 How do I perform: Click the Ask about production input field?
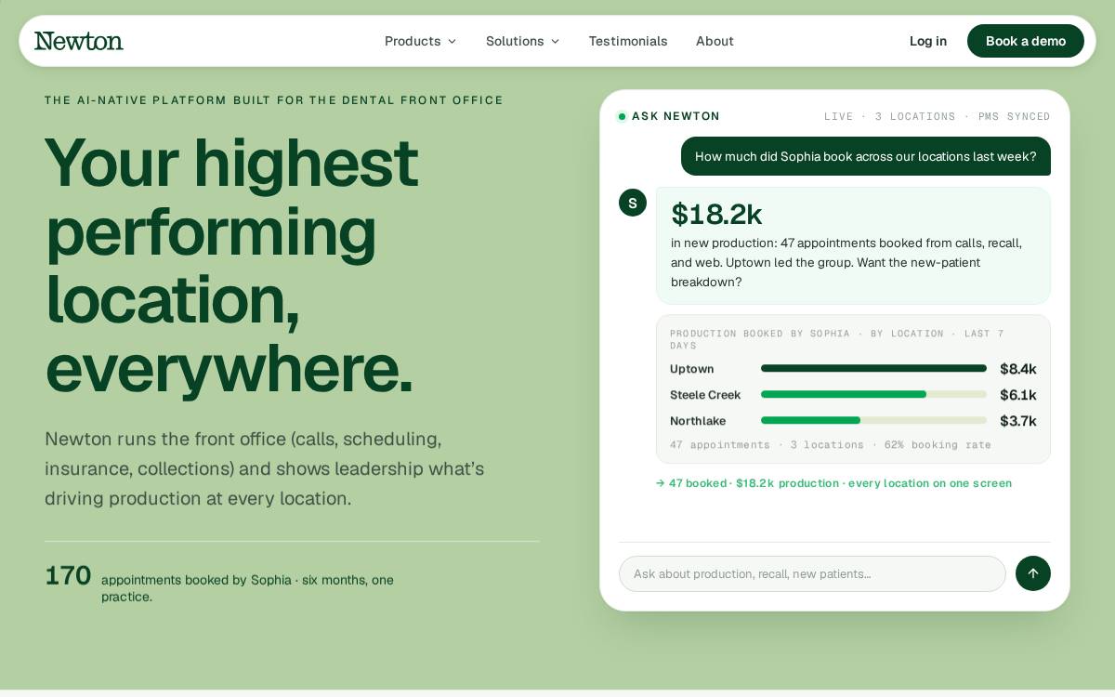pos(812,573)
